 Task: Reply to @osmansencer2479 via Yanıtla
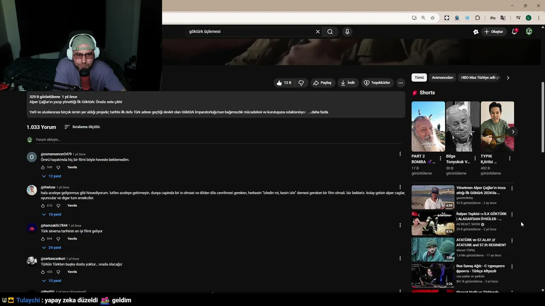[72, 167]
